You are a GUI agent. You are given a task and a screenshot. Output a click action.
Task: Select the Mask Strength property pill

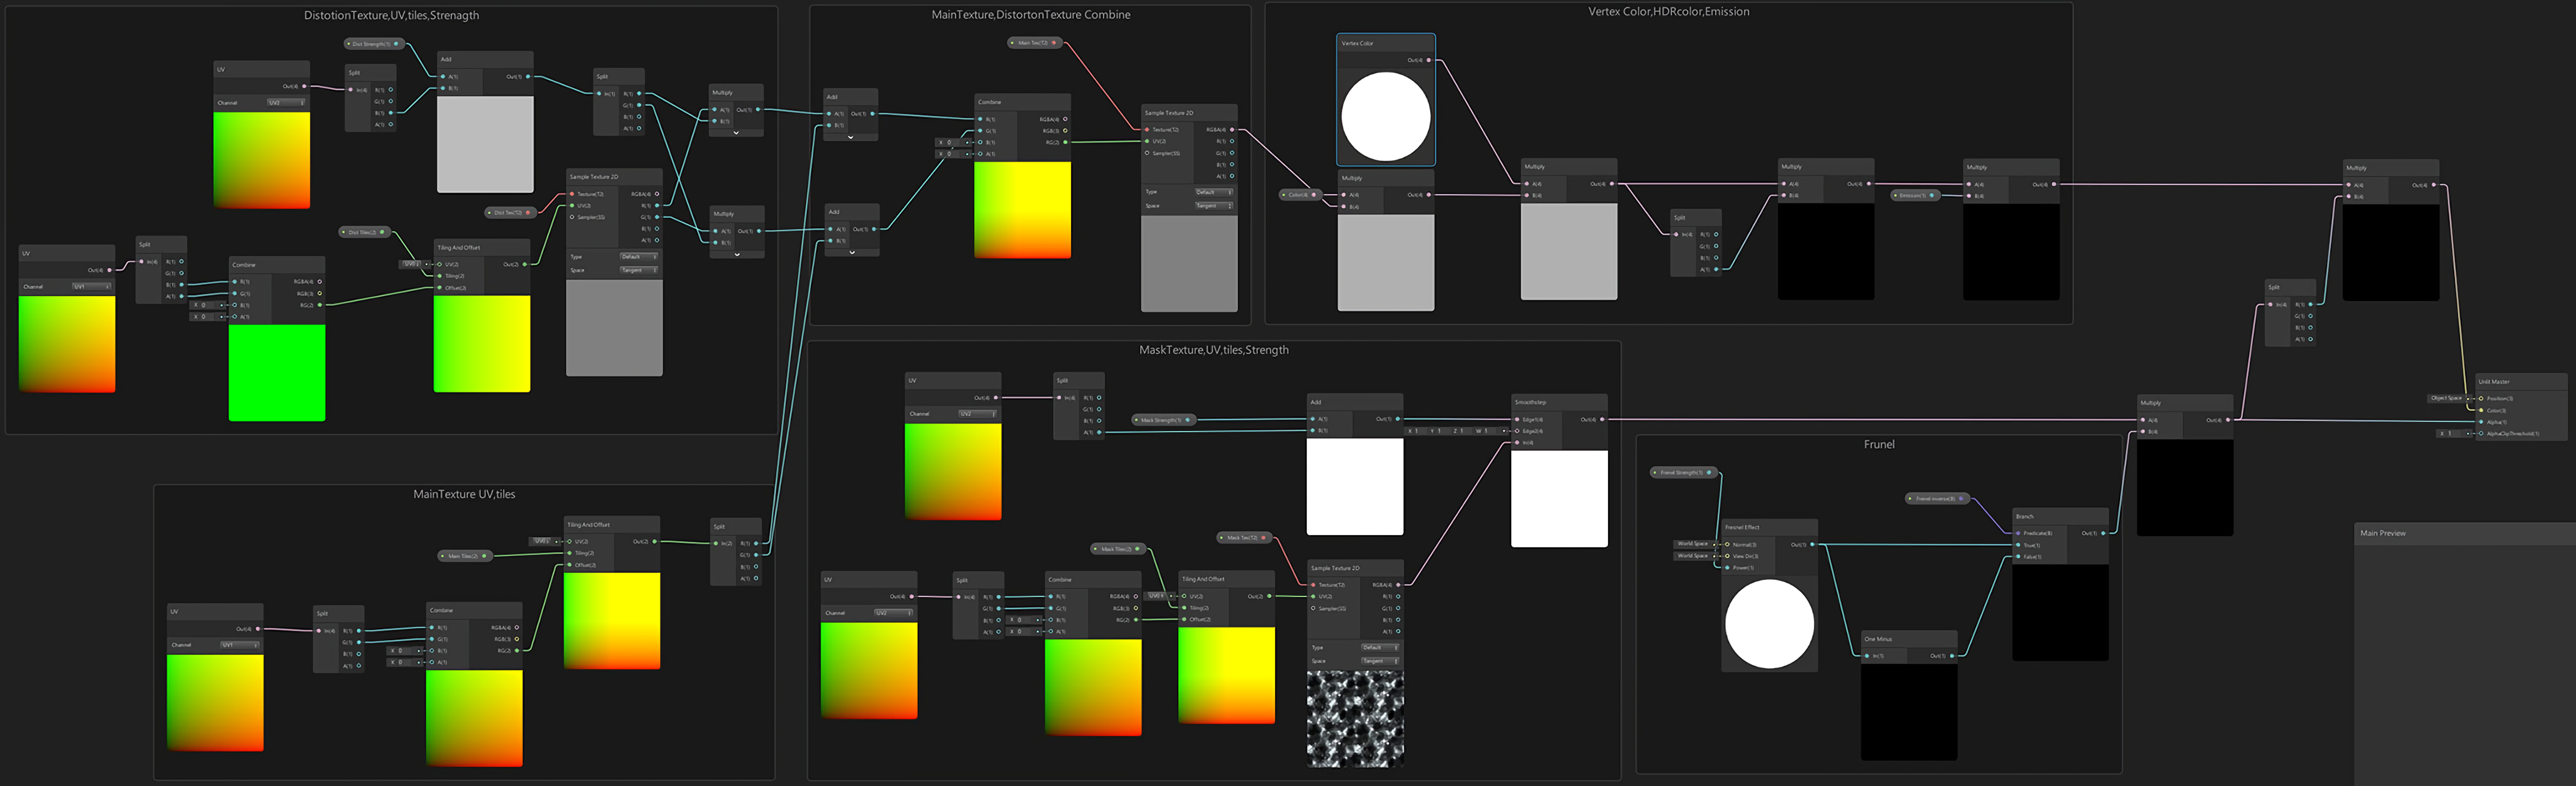pos(1162,420)
